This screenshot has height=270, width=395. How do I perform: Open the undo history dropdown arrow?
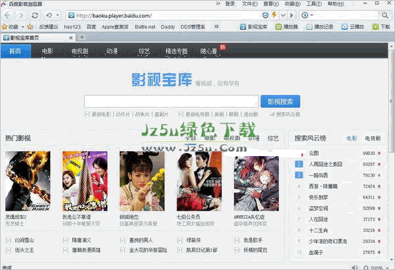tap(57, 15)
